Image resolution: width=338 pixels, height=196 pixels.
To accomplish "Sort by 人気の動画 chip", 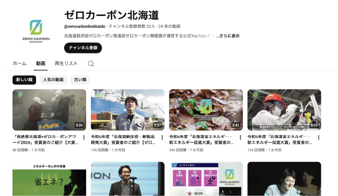I will (x=53, y=80).
